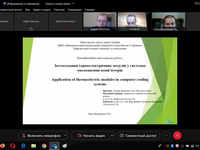Open the Аудио и видео menu

pos(42,10)
